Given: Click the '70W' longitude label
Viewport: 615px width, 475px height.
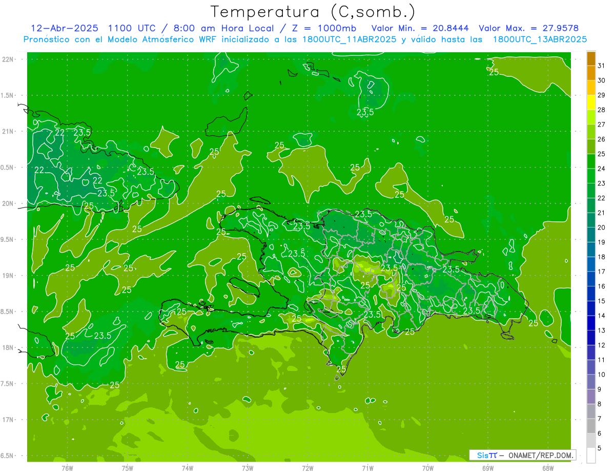Looking at the screenshot, I should point(427,468).
